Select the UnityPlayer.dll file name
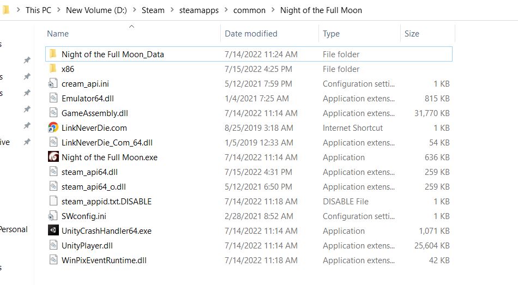The image size is (518, 285). (87, 246)
